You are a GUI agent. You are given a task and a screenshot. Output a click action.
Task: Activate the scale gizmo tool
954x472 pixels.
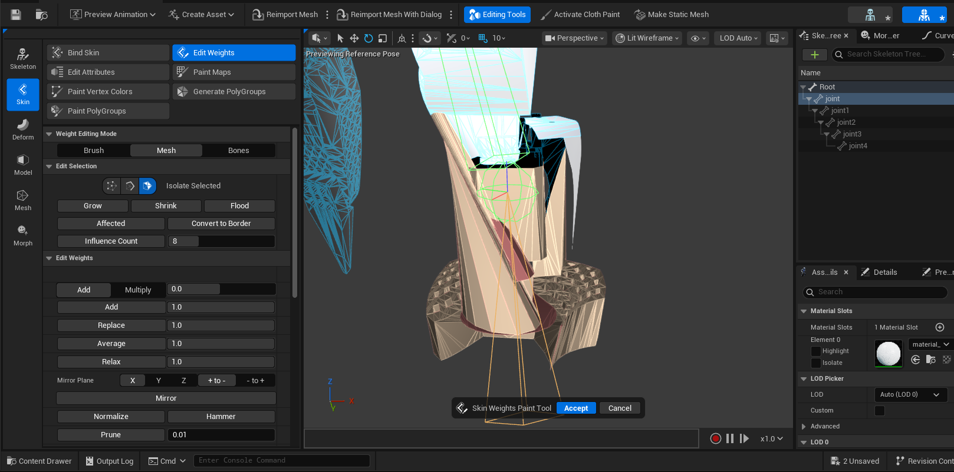point(383,38)
